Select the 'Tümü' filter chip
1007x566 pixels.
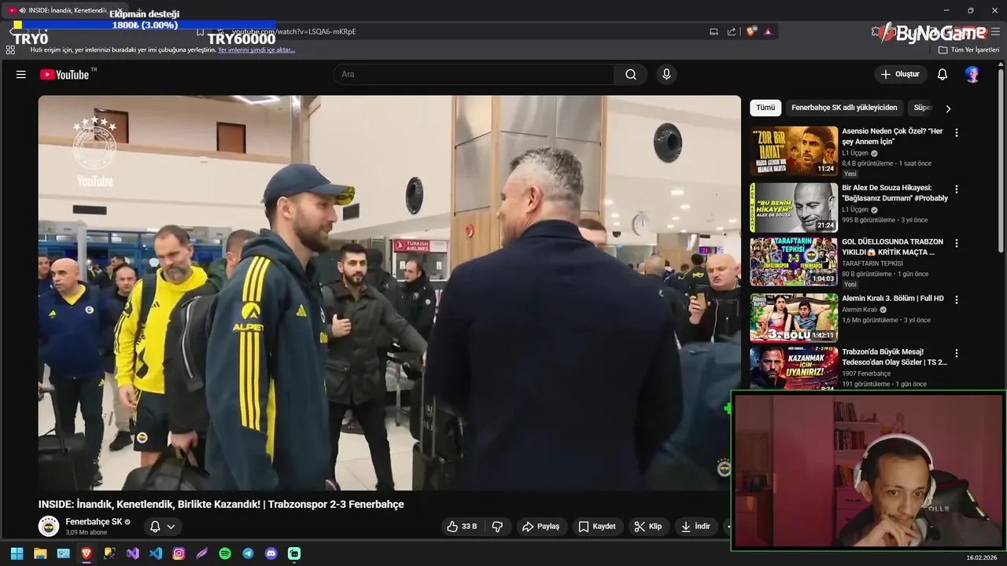(765, 108)
